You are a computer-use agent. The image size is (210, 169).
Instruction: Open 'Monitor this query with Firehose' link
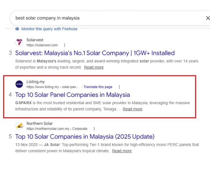click(x=50, y=29)
